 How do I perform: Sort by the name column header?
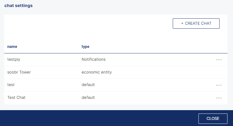click(12, 47)
